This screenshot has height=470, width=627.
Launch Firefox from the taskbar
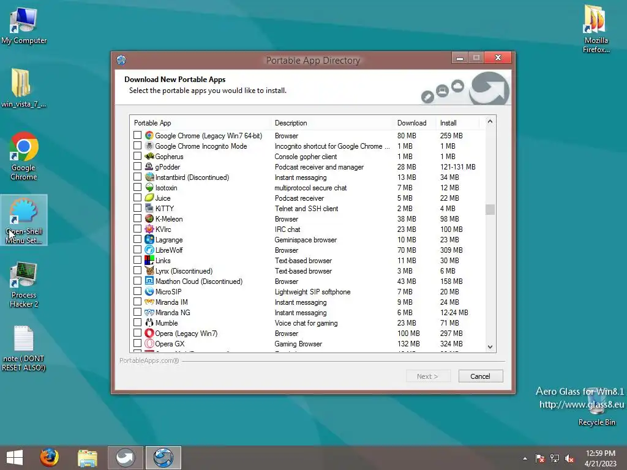49,458
